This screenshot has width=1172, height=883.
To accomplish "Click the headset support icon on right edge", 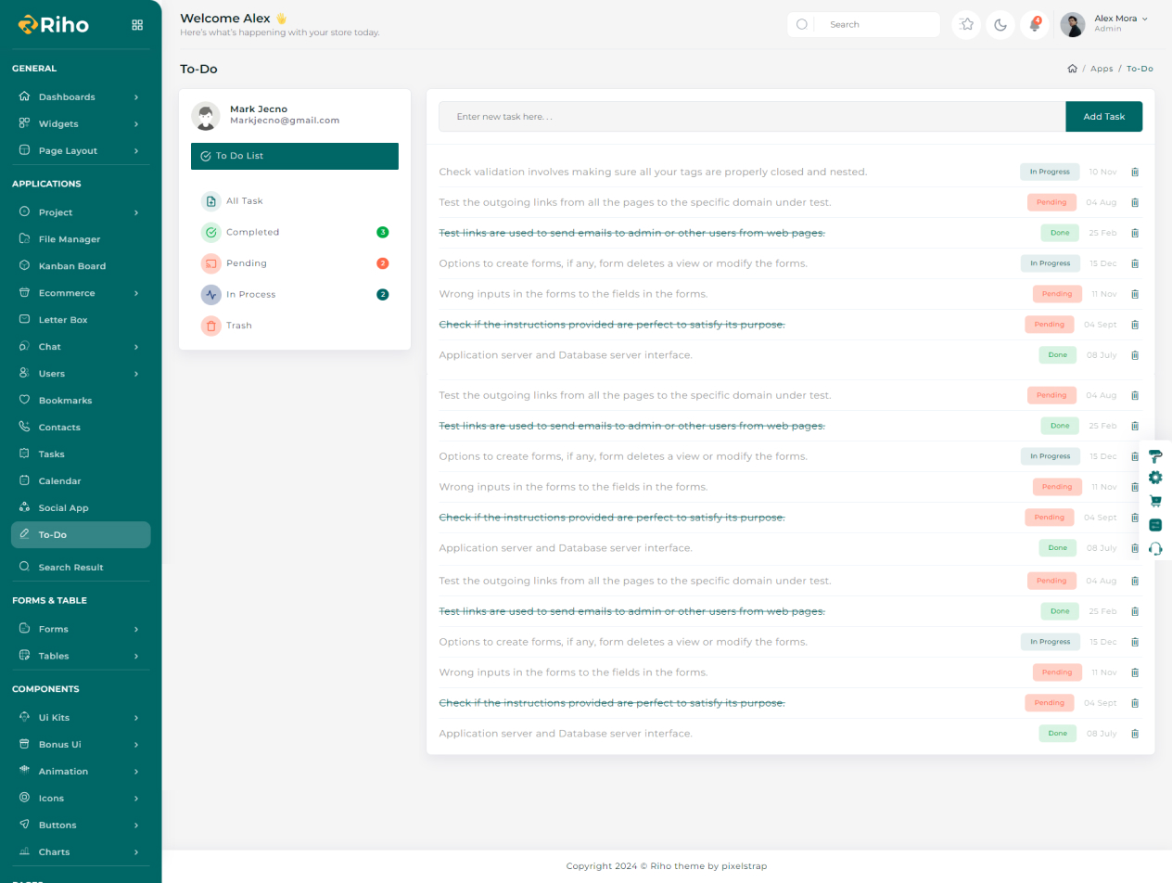I will tap(1155, 548).
